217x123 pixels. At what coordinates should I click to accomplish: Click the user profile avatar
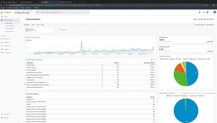coord(215,12)
